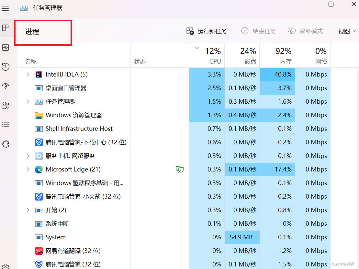Click the Shell Infrastructure Host icon
This screenshot has height=269, width=359.
[x=39, y=129]
